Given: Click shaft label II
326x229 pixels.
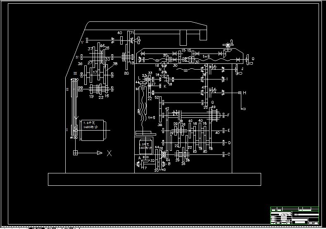Looking at the screenshot, I should 67,89.
